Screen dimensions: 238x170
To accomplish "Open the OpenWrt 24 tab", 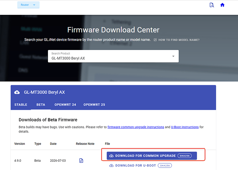I will point(65,104).
